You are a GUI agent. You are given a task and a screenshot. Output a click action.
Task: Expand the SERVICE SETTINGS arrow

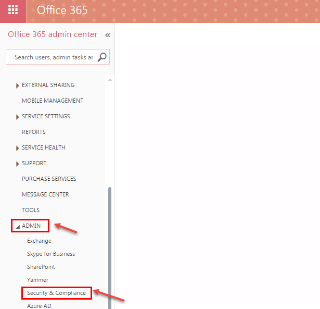click(17, 117)
